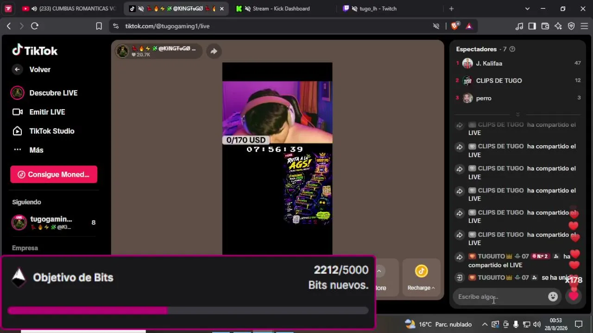Expand the viewer list with the down chevron
The height and width of the screenshot is (333, 593).
517,114
